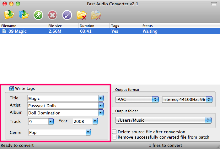Screen dimensions: 220x149
Task: Click the Genre field showing Pop
Action: pos(57,132)
